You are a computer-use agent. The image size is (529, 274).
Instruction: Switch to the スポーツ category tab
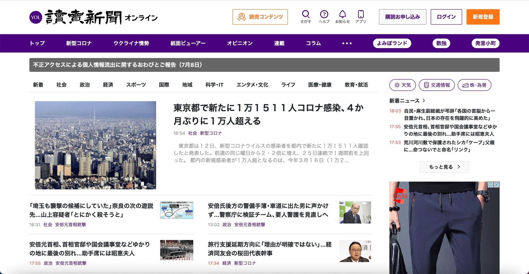click(x=136, y=85)
